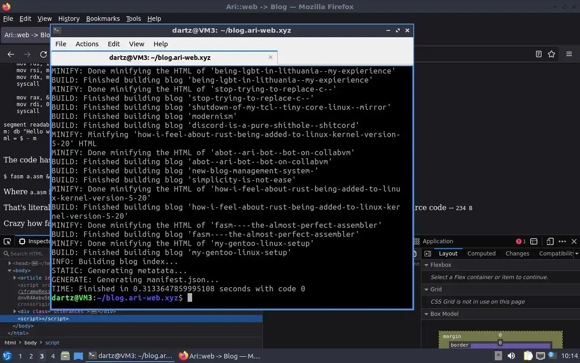The image size is (580, 363).
Task: Switch to workspace 2
Action: [31, 356]
